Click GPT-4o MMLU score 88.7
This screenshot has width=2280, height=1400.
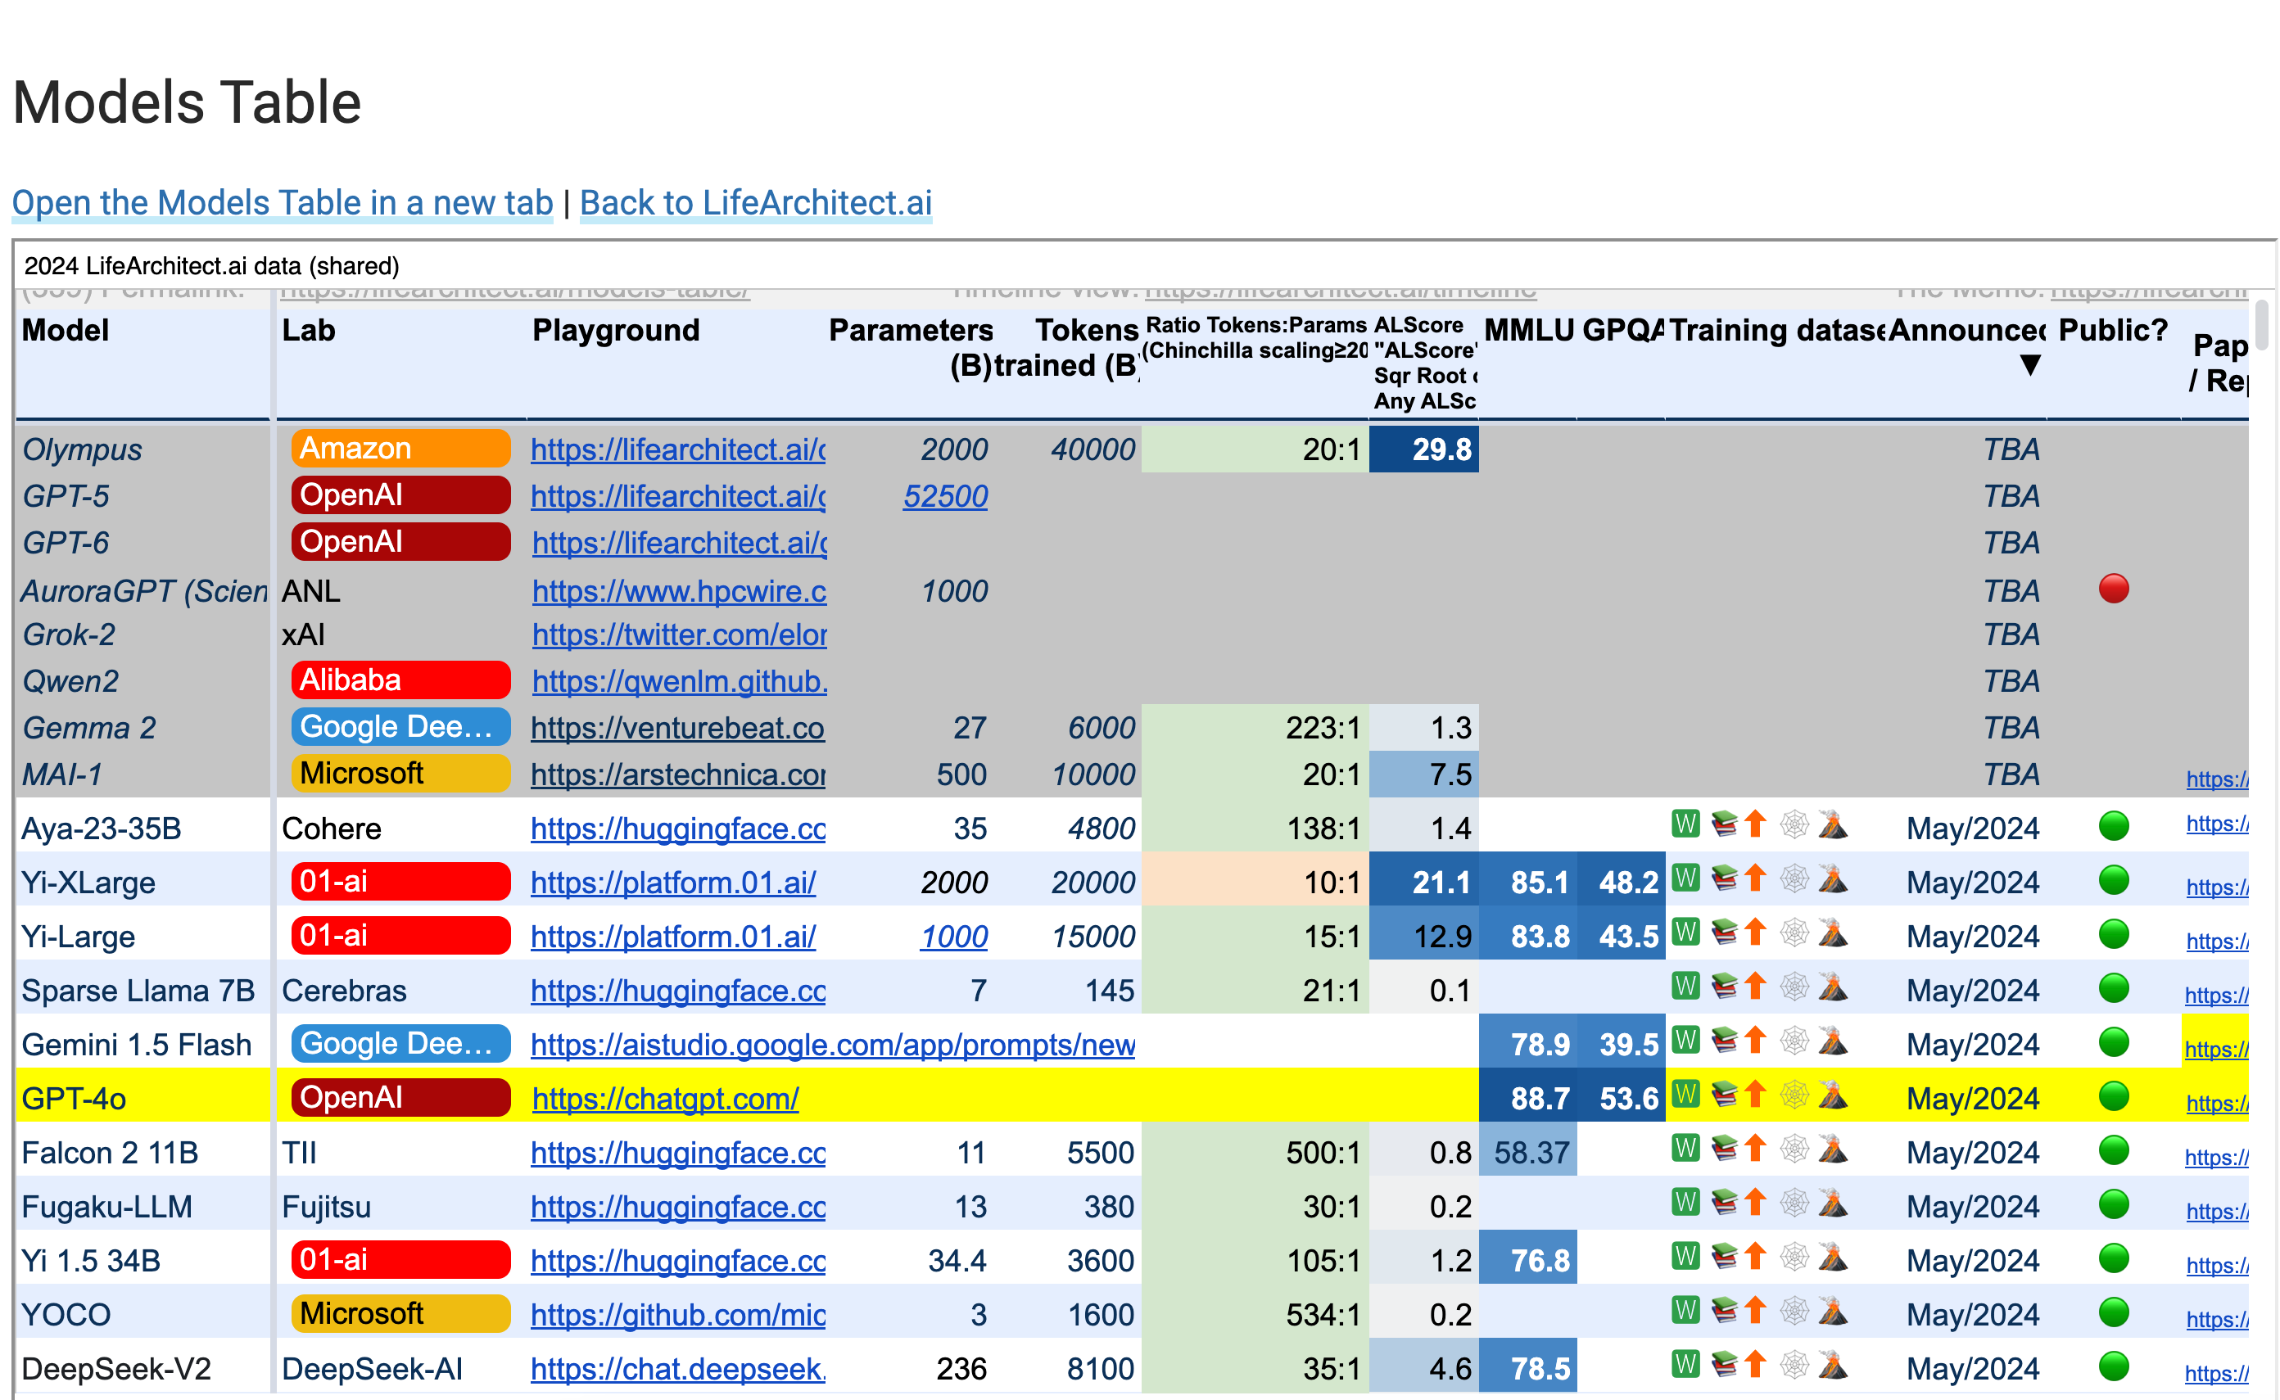[x=1527, y=1095]
